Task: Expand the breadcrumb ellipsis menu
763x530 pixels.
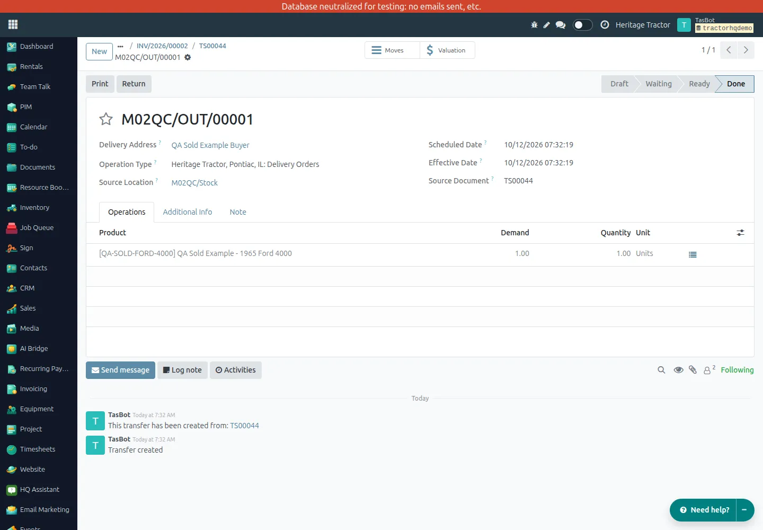Action: [120, 46]
